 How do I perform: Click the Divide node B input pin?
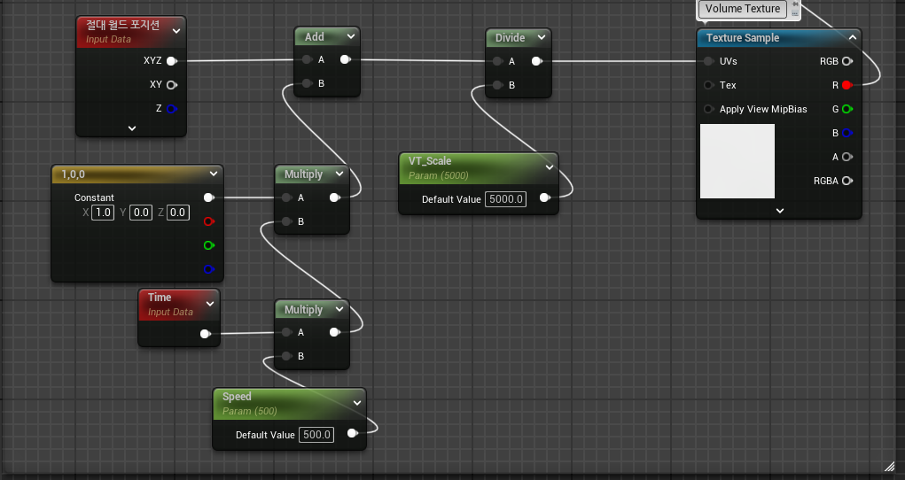[x=497, y=85]
